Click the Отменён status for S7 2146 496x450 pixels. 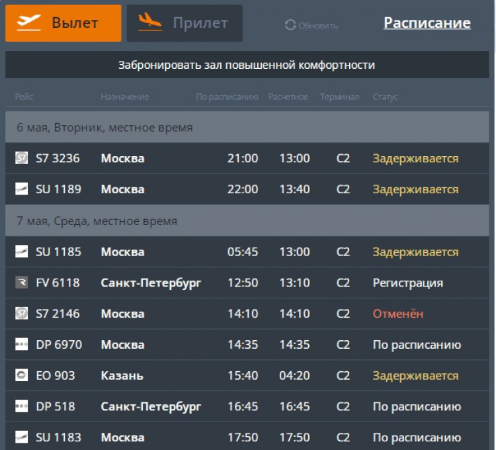[x=397, y=314]
